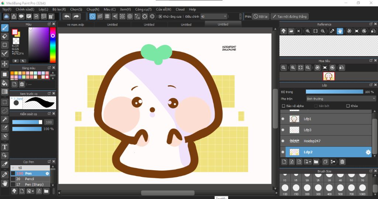Pick the Magic Wand selection tool

pos(5,119)
